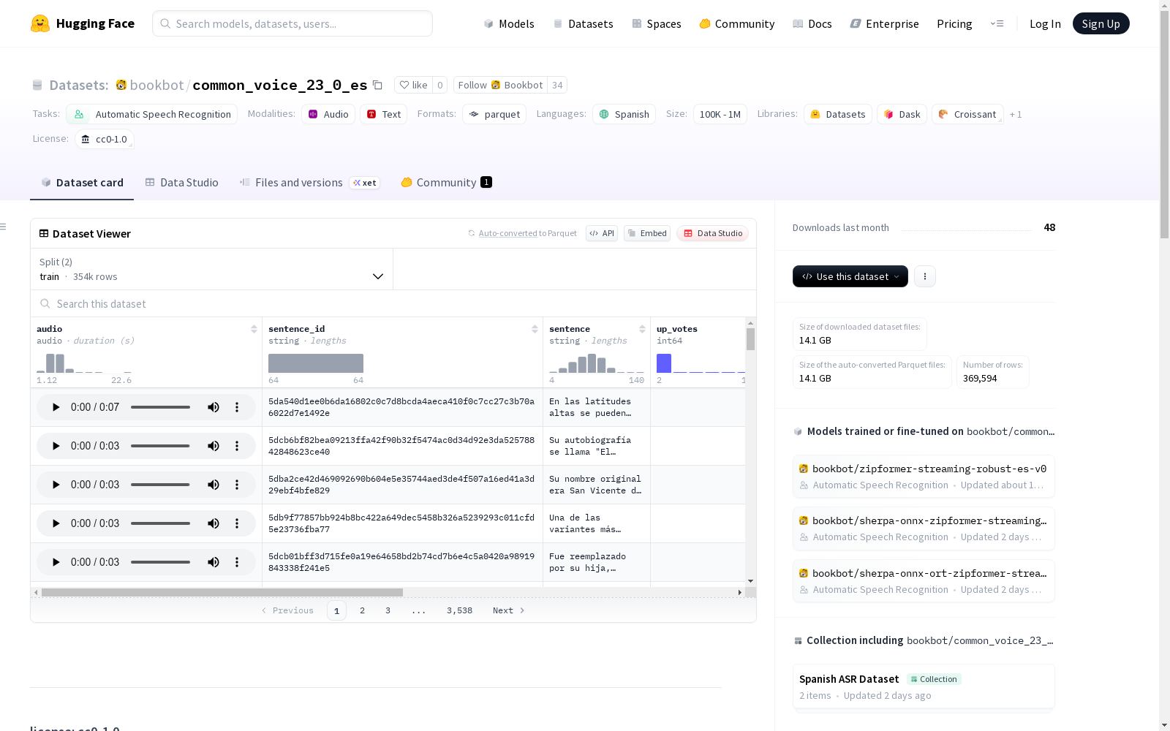
Task: Seek in the 'Su autobiografía' audio progress bar
Action: [160, 446]
